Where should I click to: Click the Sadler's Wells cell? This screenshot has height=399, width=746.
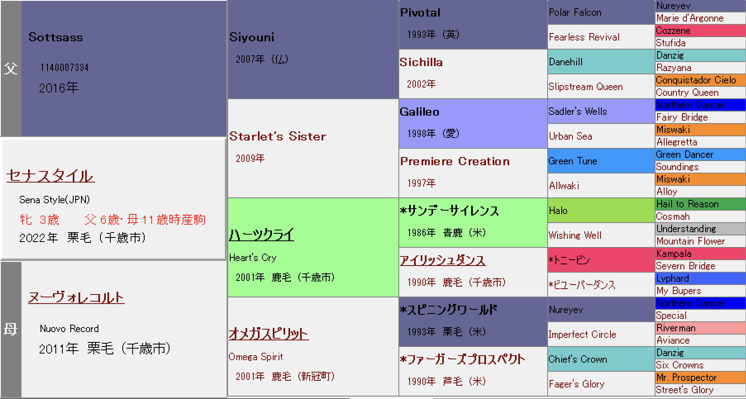601,112
